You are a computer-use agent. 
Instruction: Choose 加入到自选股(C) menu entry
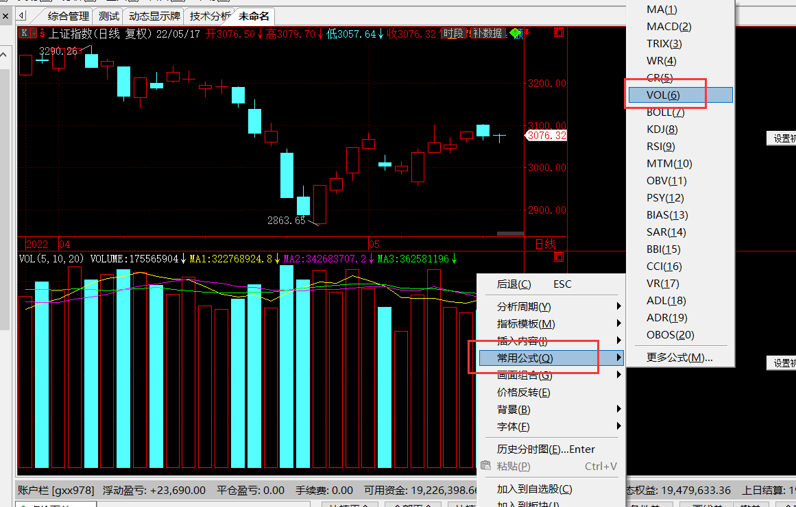tap(551, 489)
